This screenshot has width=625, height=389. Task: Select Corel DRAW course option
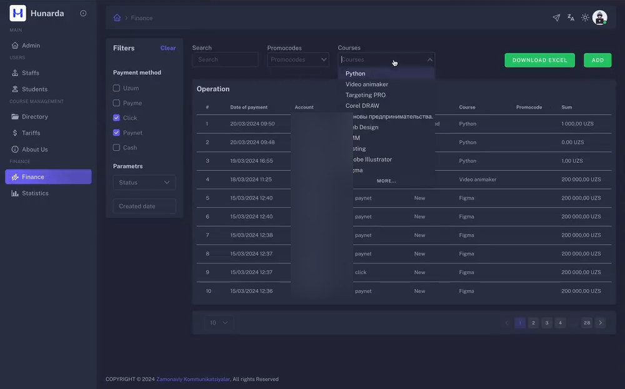point(386,106)
